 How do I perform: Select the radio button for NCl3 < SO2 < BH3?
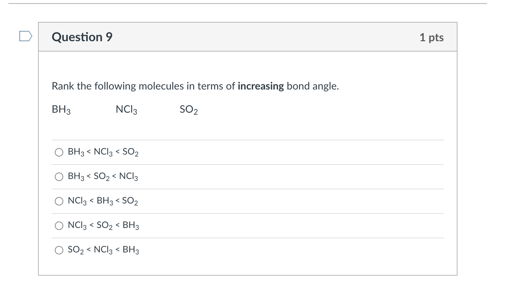[x=59, y=226]
